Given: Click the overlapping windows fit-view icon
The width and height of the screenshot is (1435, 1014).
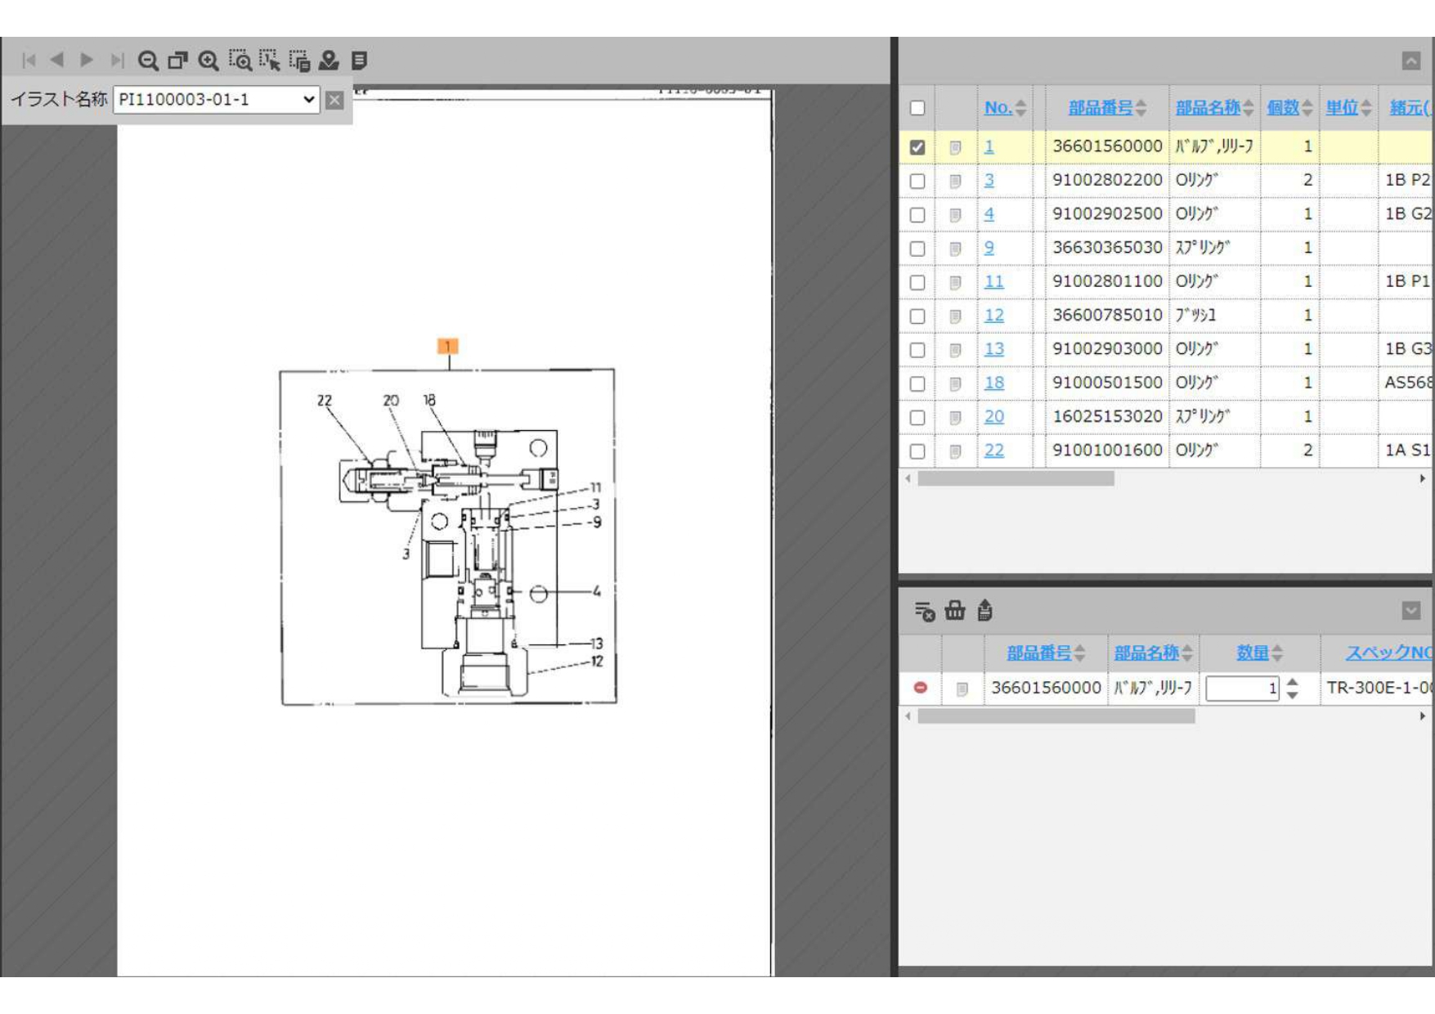Looking at the screenshot, I should pyautogui.click(x=177, y=61).
